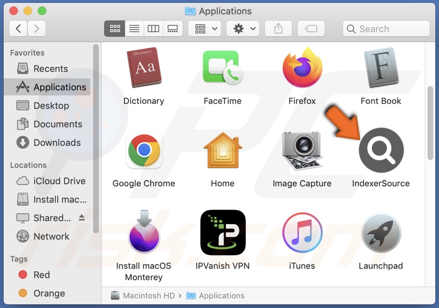Select the Orange tag
The image size is (439, 308).
[47, 293]
